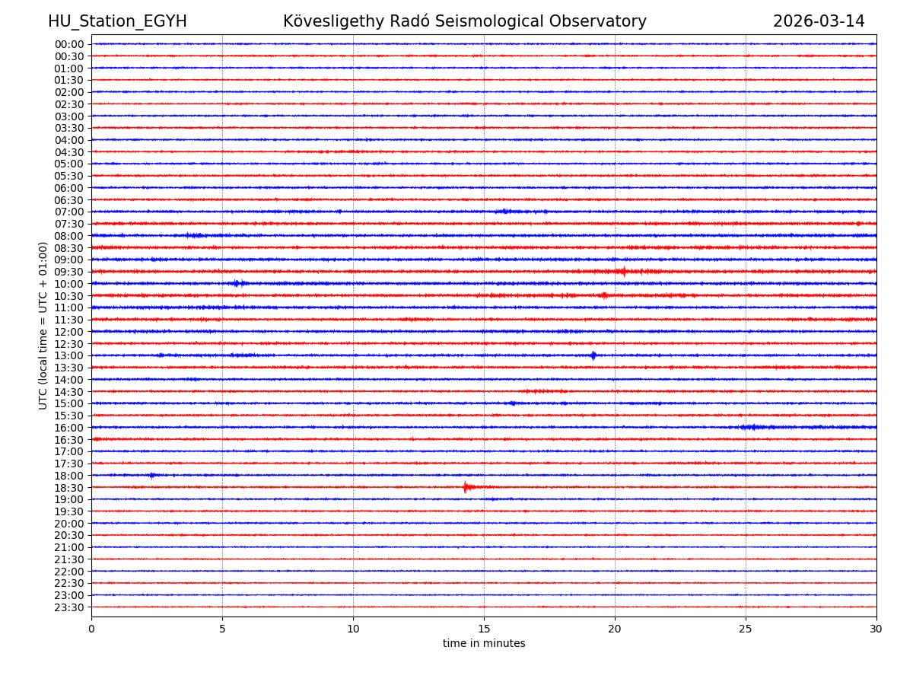Screen dimensions: 913x685
Task: Click the red burst on the 09:30 trace
Action: pyautogui.click(x=623, y=272)
